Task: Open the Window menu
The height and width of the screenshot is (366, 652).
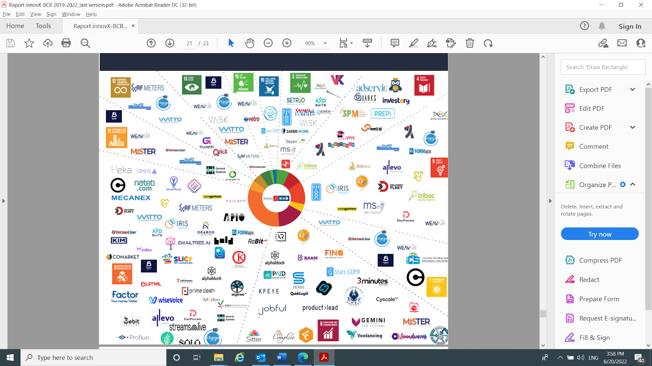Action: point(71,14)
